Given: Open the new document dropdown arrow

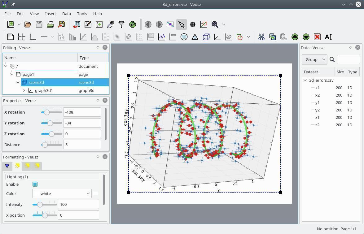Looking at the screenshot, I should pos(19,24).
